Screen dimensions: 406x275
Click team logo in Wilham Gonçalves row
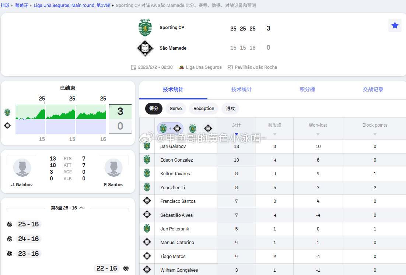tap(147, 270)
